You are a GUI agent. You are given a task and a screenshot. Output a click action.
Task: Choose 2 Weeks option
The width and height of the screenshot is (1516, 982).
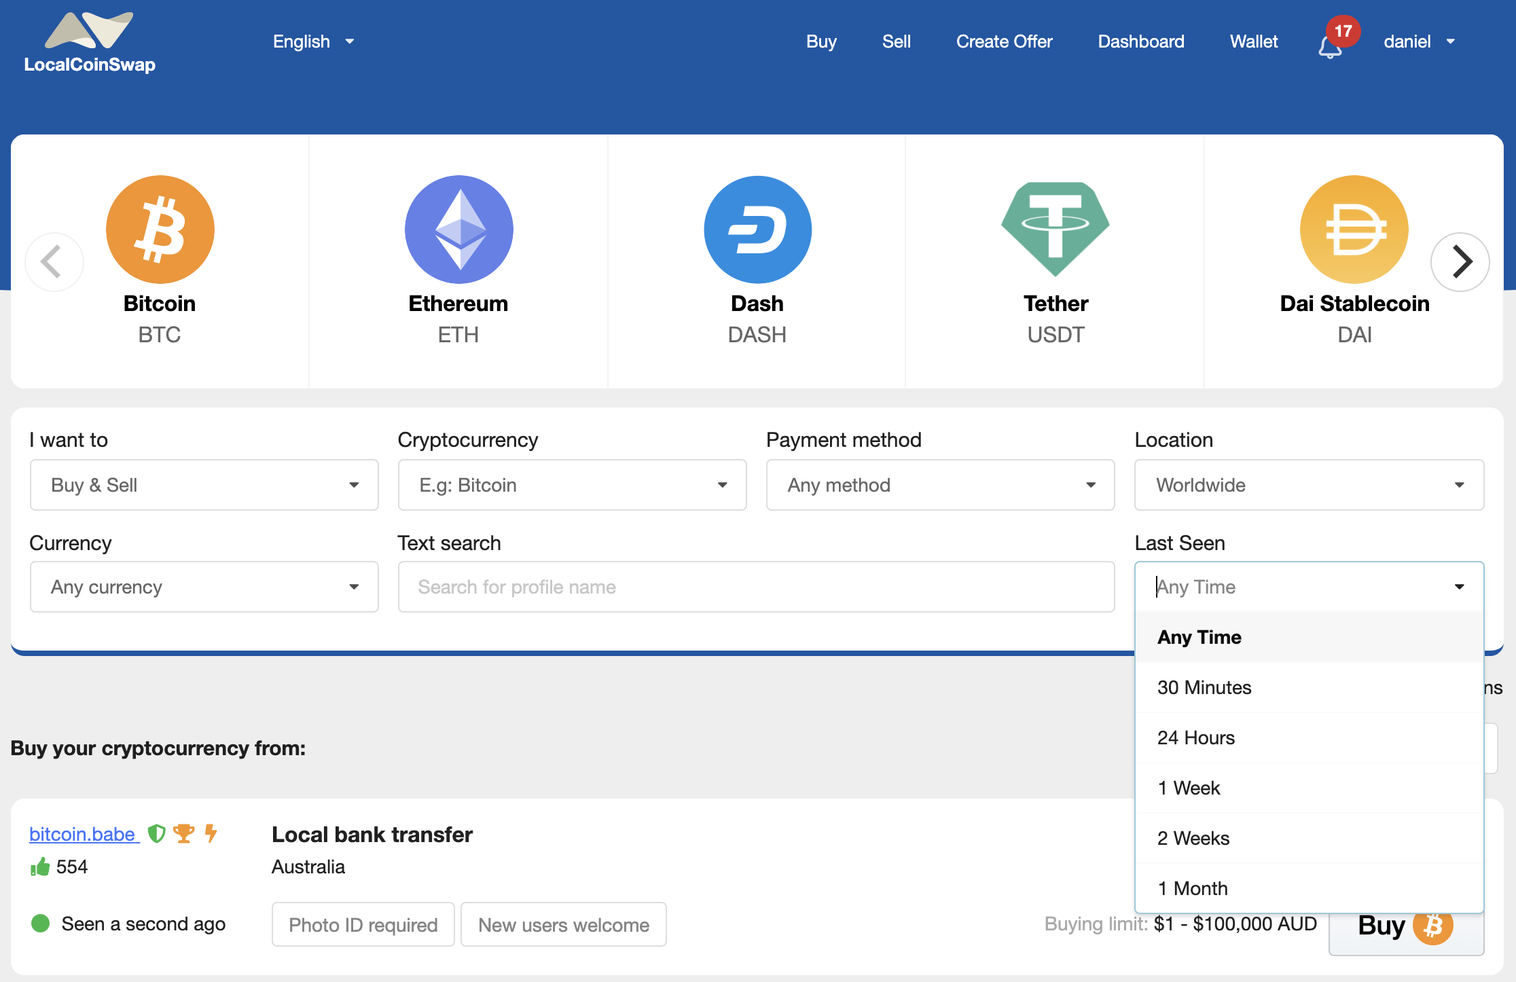(x=1310, y=838)
